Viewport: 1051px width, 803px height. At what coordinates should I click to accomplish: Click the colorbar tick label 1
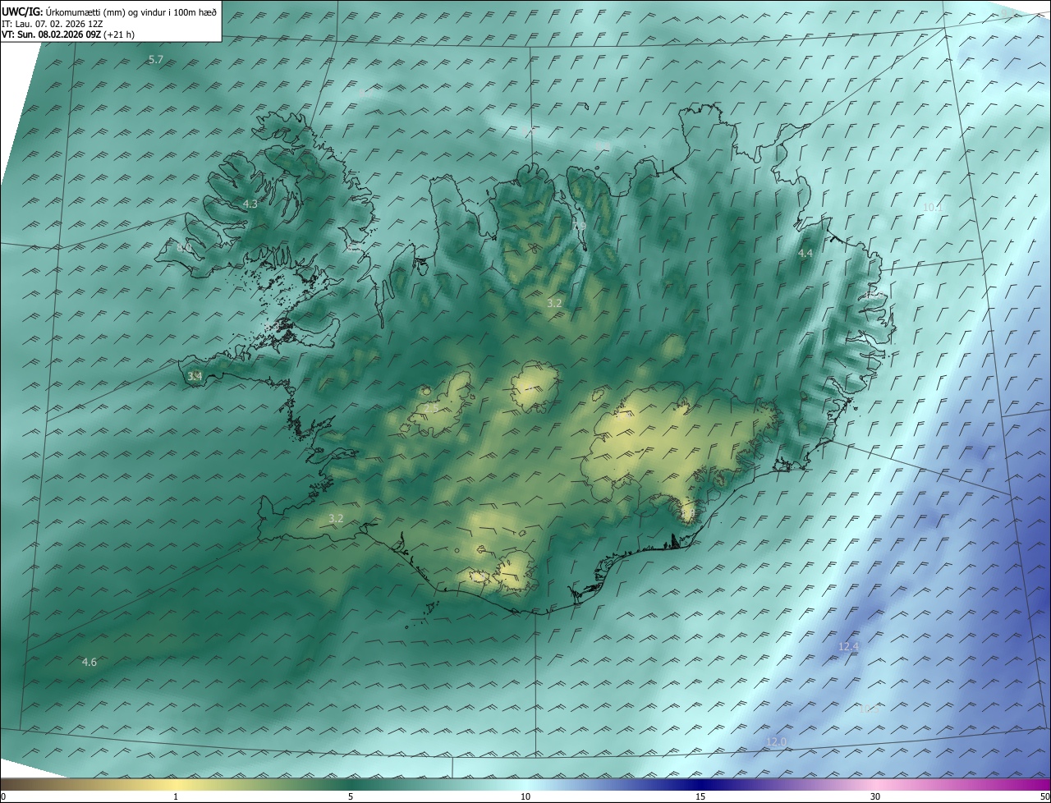click(176, 796)
